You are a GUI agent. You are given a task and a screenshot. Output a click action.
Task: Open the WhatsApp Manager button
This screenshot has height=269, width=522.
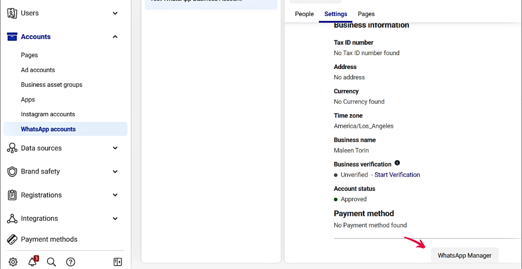click(x=465, y=255)
